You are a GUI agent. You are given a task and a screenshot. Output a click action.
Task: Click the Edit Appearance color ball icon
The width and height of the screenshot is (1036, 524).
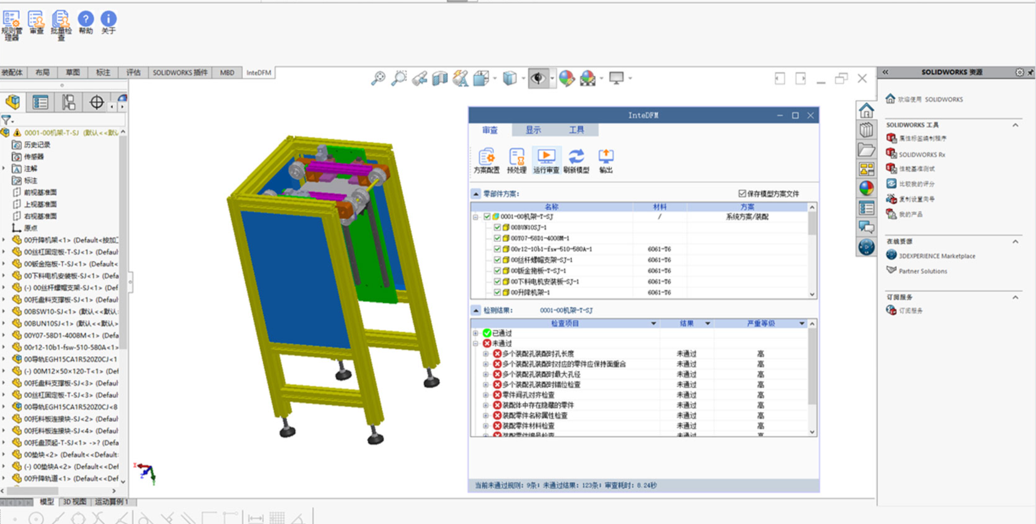(566, 78)
